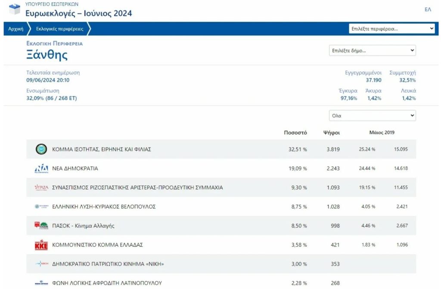Click the ΚΟΜΜΑ ΙΣΟΤΗΤΑΣ party round logo
This screenshot has height=289, width=441.
(41, 149)
